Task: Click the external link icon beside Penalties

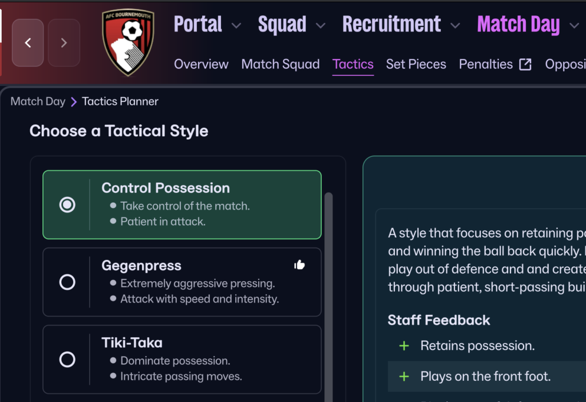Action: pos(525,64)
